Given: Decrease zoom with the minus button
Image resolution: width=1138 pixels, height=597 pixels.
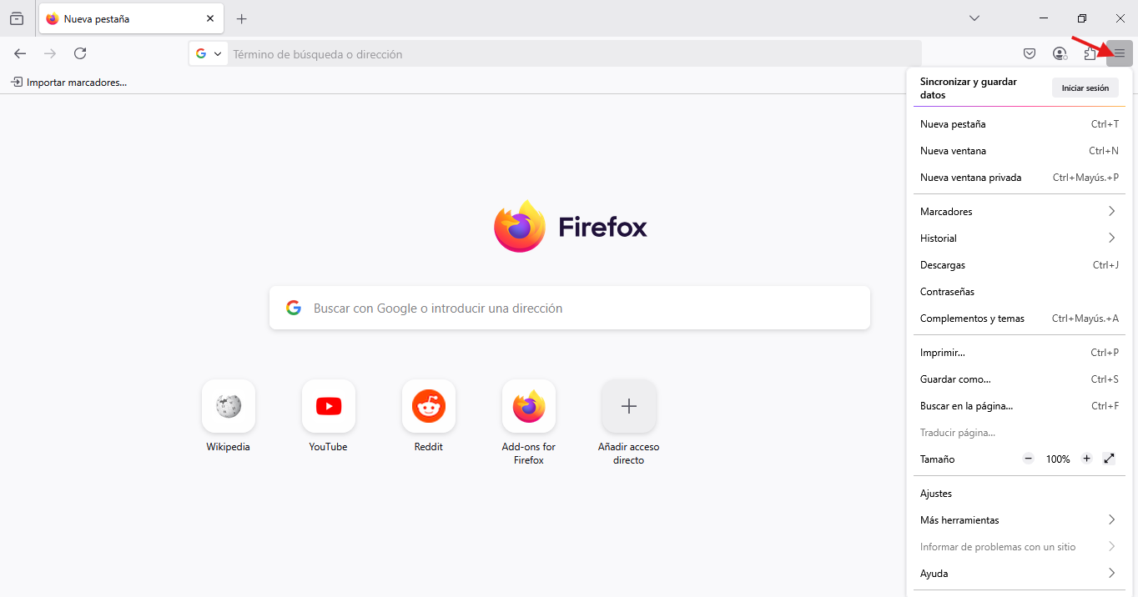Looking at the screenshot, I should [x=1029, y=459].
